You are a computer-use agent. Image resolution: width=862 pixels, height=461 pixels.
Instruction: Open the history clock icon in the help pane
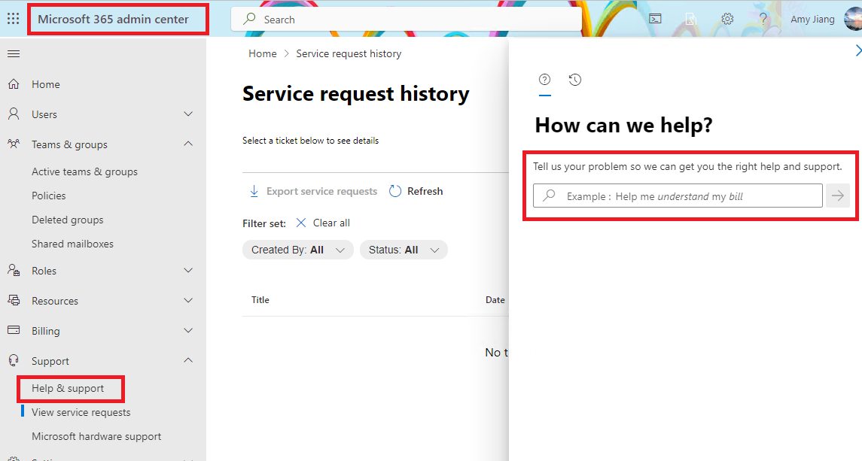[x=574, y=79]
